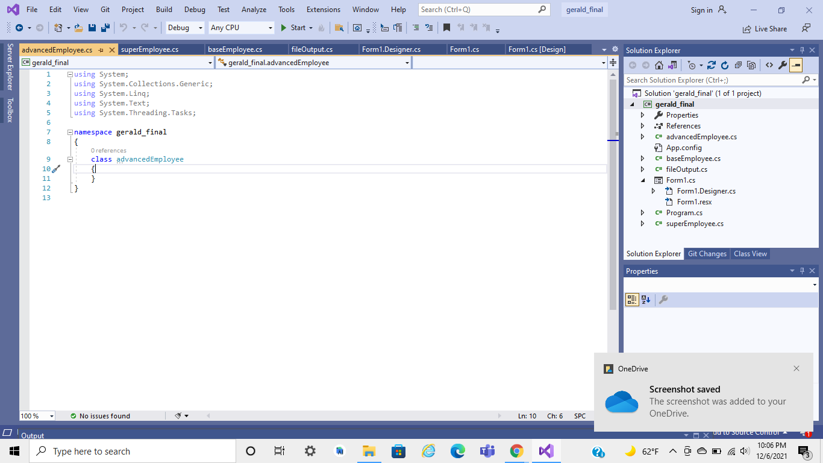Collapse the advancedEmployee class with its outline marker
The height and width of the screenshot is (463, 823).
(x=70, y=159)
